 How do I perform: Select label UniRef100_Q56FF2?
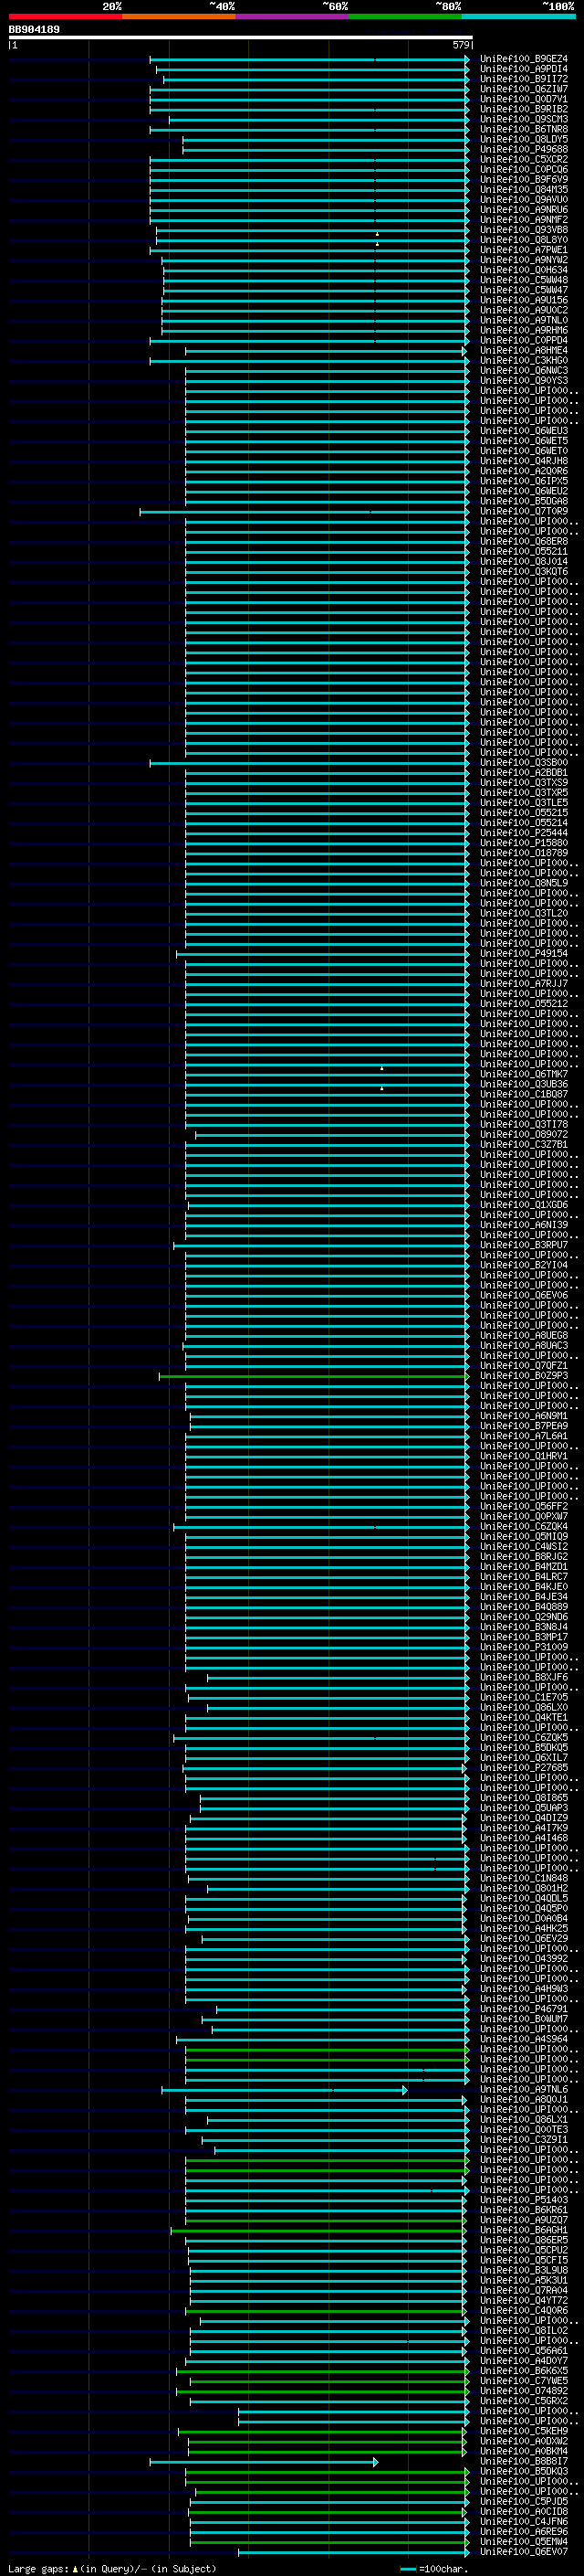524,1506
